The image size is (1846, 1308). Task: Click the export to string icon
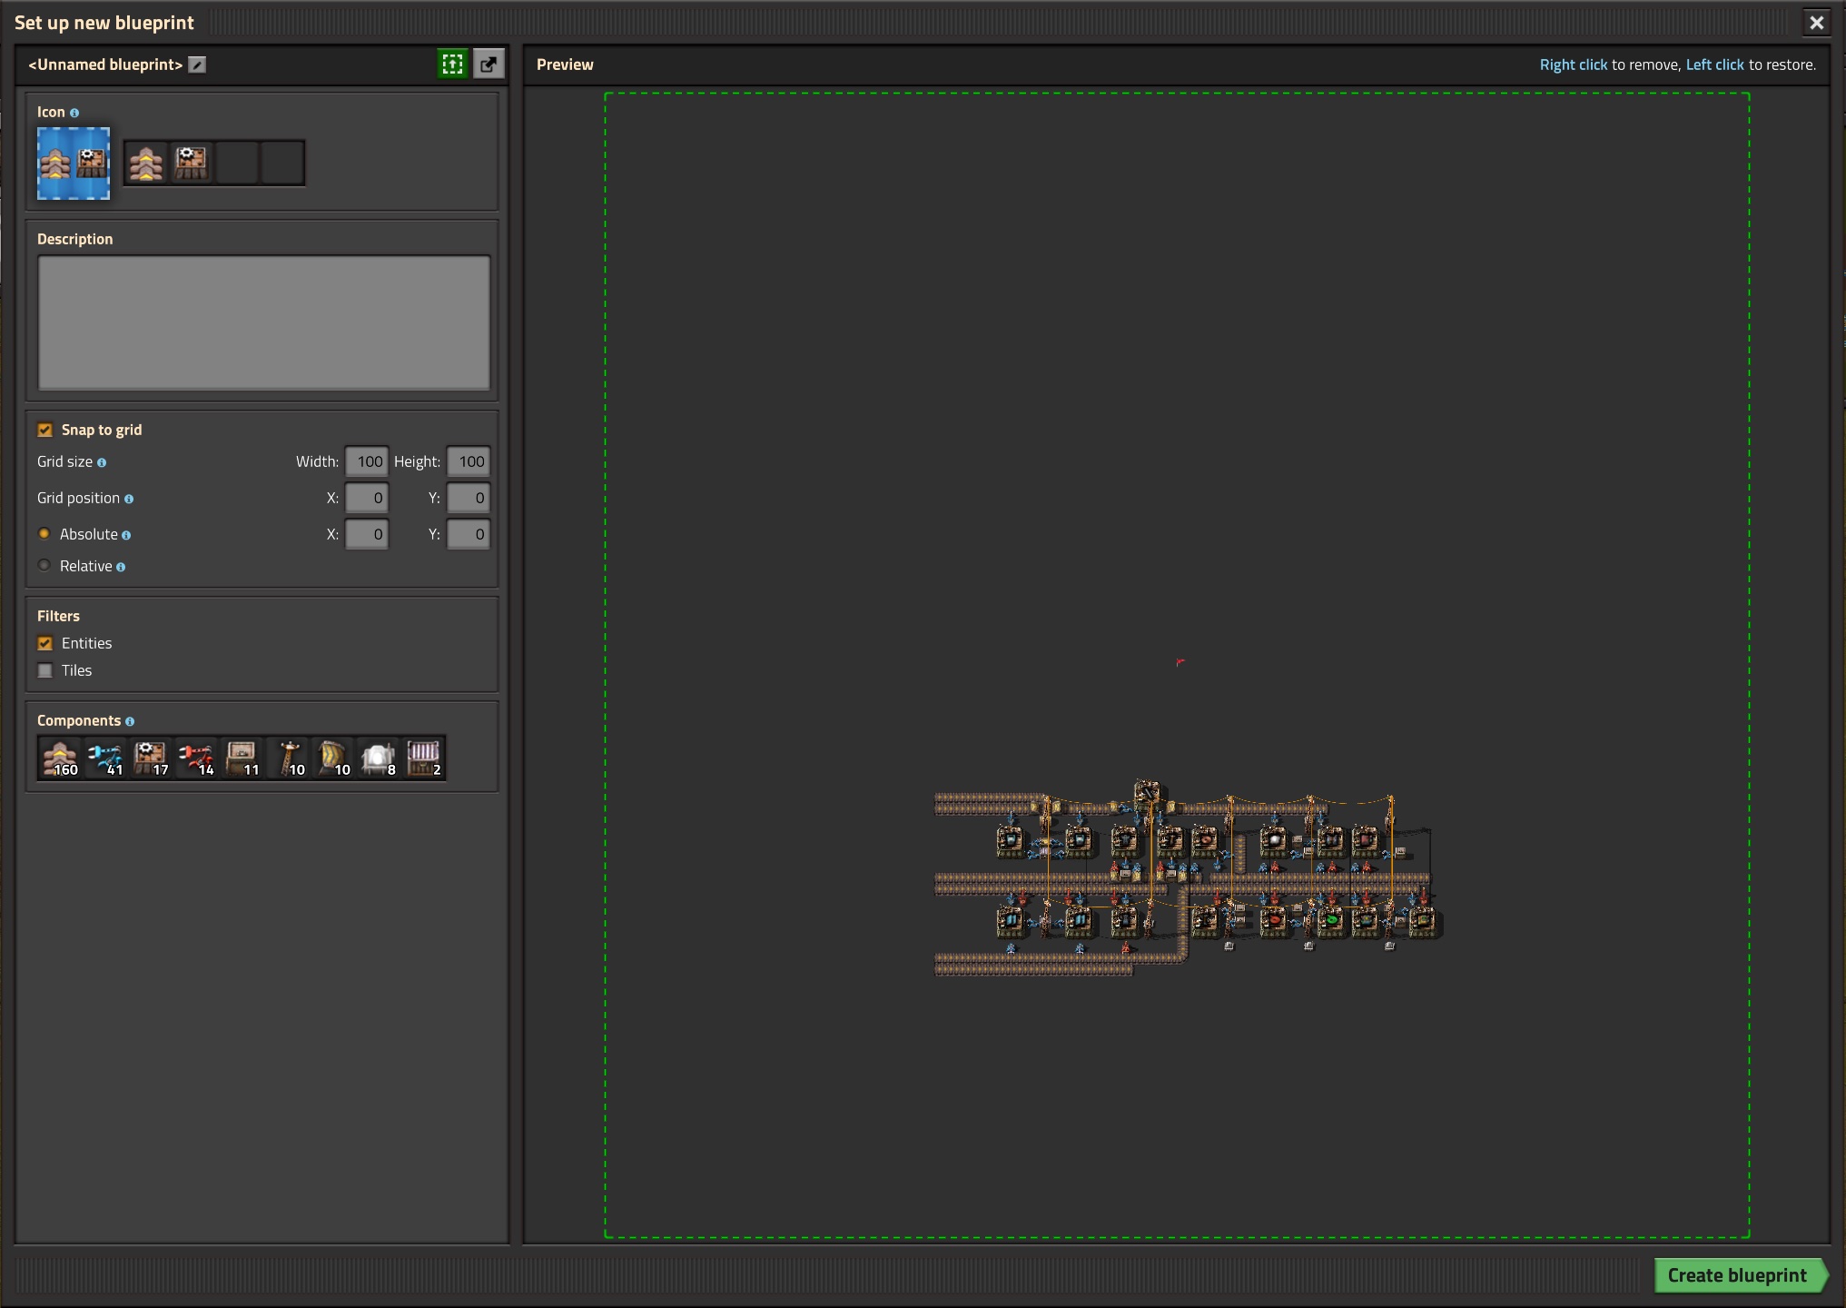tap(489, 64)
